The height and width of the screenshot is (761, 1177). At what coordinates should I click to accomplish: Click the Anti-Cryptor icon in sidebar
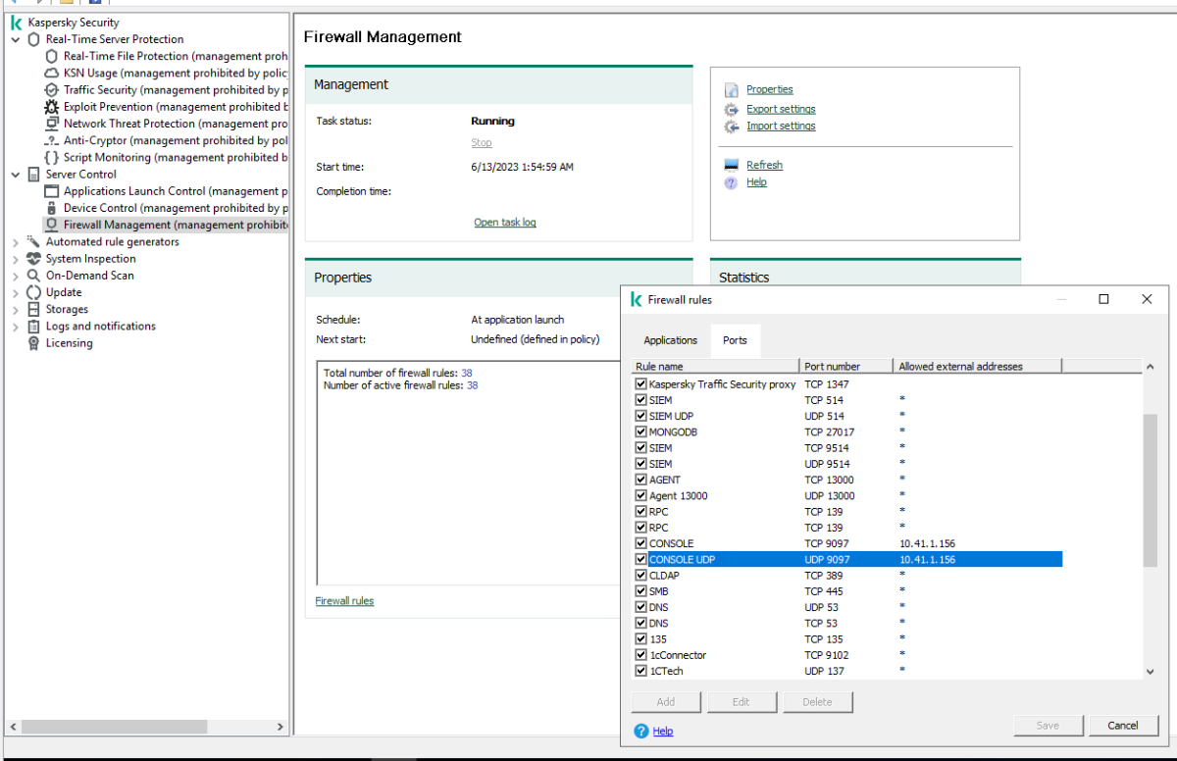[52, 140]
